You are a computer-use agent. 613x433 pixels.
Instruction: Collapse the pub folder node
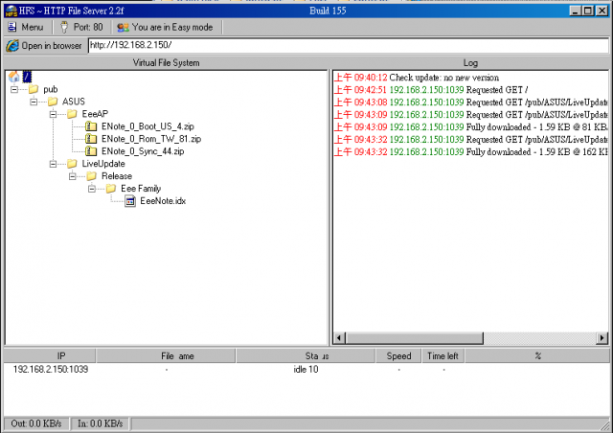click(14, 90)
